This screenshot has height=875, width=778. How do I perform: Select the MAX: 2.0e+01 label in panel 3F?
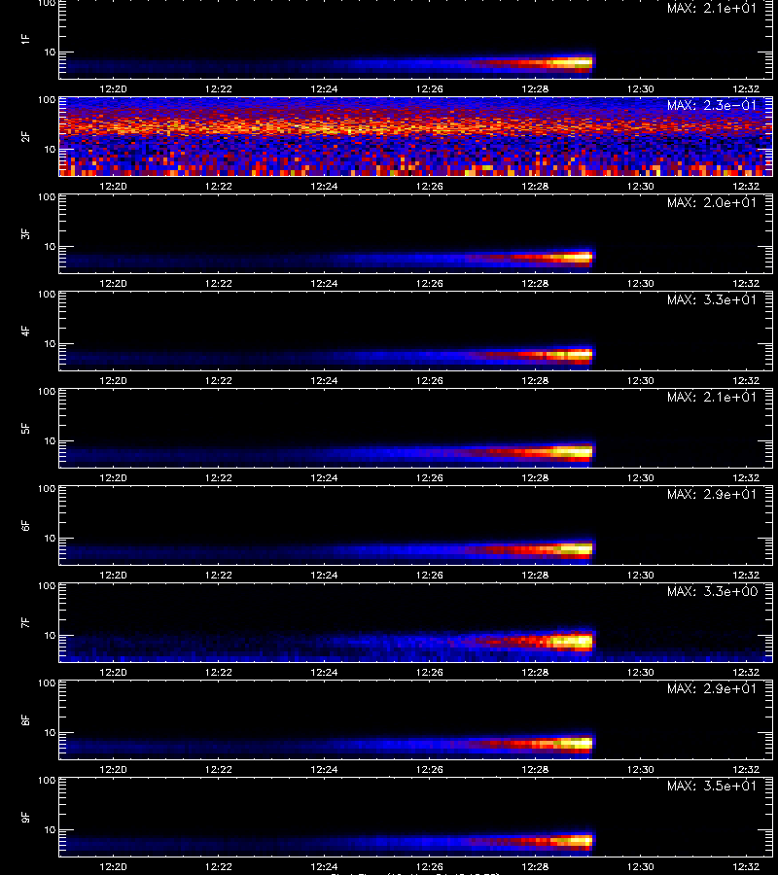point(712,202)
